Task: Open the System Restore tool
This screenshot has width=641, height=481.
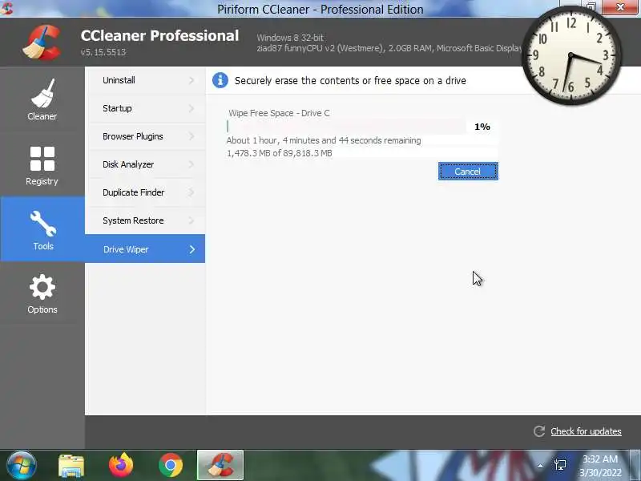Action: pyautogui.click(x=145, y=220)
